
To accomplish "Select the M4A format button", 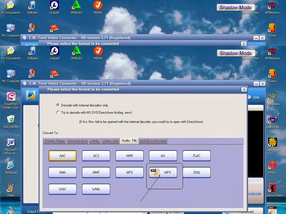I will click(x=62, y=172).
